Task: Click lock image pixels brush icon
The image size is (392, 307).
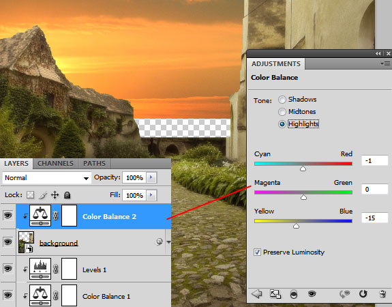Action: click(x=43, y=195)
